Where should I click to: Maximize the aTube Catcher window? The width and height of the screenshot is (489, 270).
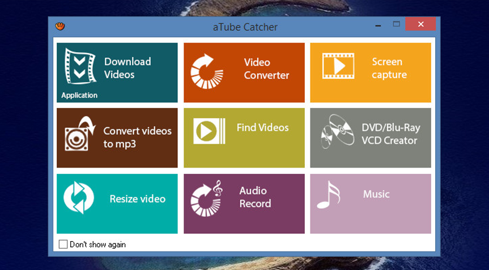coord(397,24)
